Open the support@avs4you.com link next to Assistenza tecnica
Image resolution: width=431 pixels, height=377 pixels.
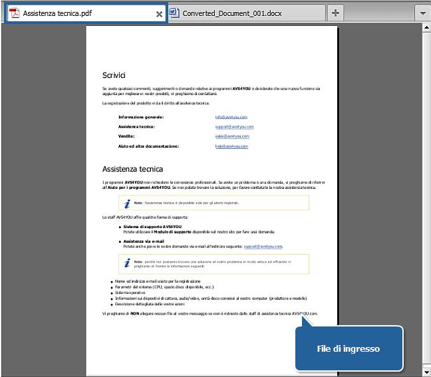pos(234,127)
